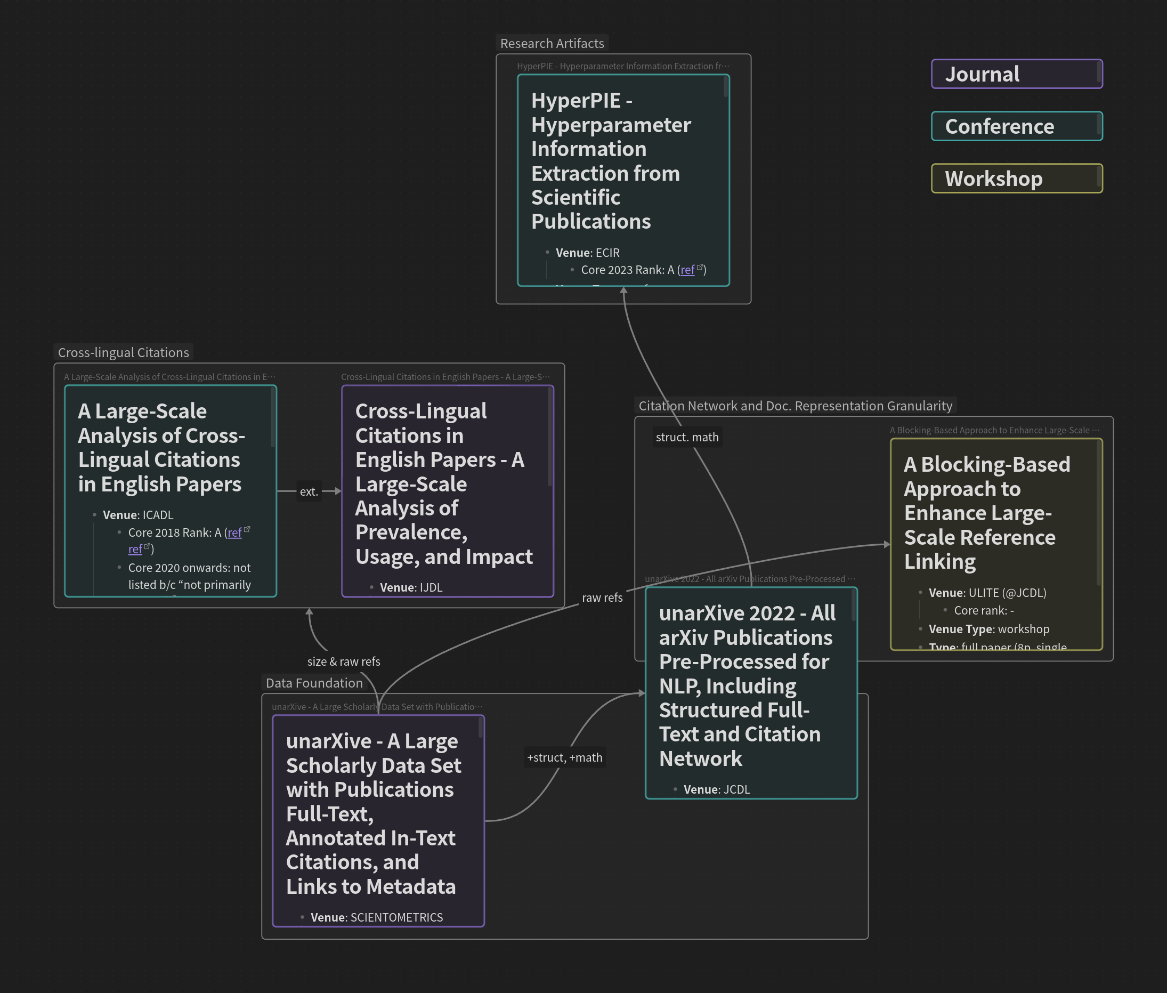Open the ref link in HyperPIE card
The height and width of the screenshot is (993, 1167).
[687, 270]
